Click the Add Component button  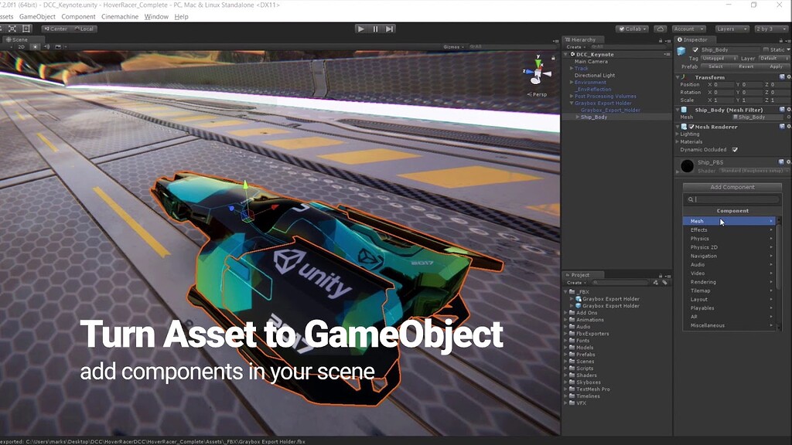coord(733,186)
